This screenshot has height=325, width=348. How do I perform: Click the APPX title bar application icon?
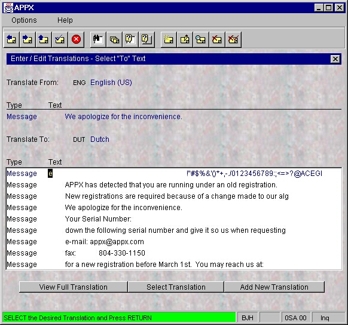click(x=8, y=8)
